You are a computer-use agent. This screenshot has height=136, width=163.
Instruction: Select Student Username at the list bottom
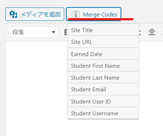[103, 113]
